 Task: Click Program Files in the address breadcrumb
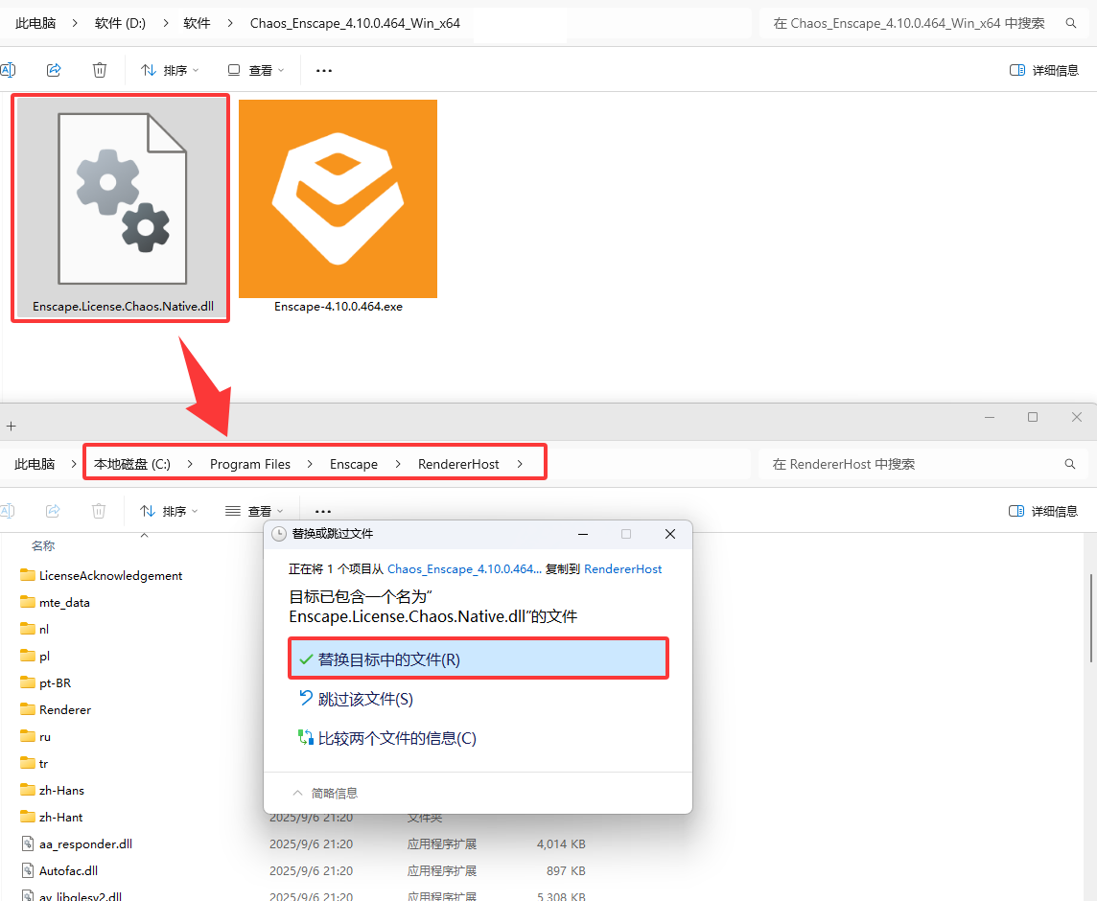(x=249, y=464)
